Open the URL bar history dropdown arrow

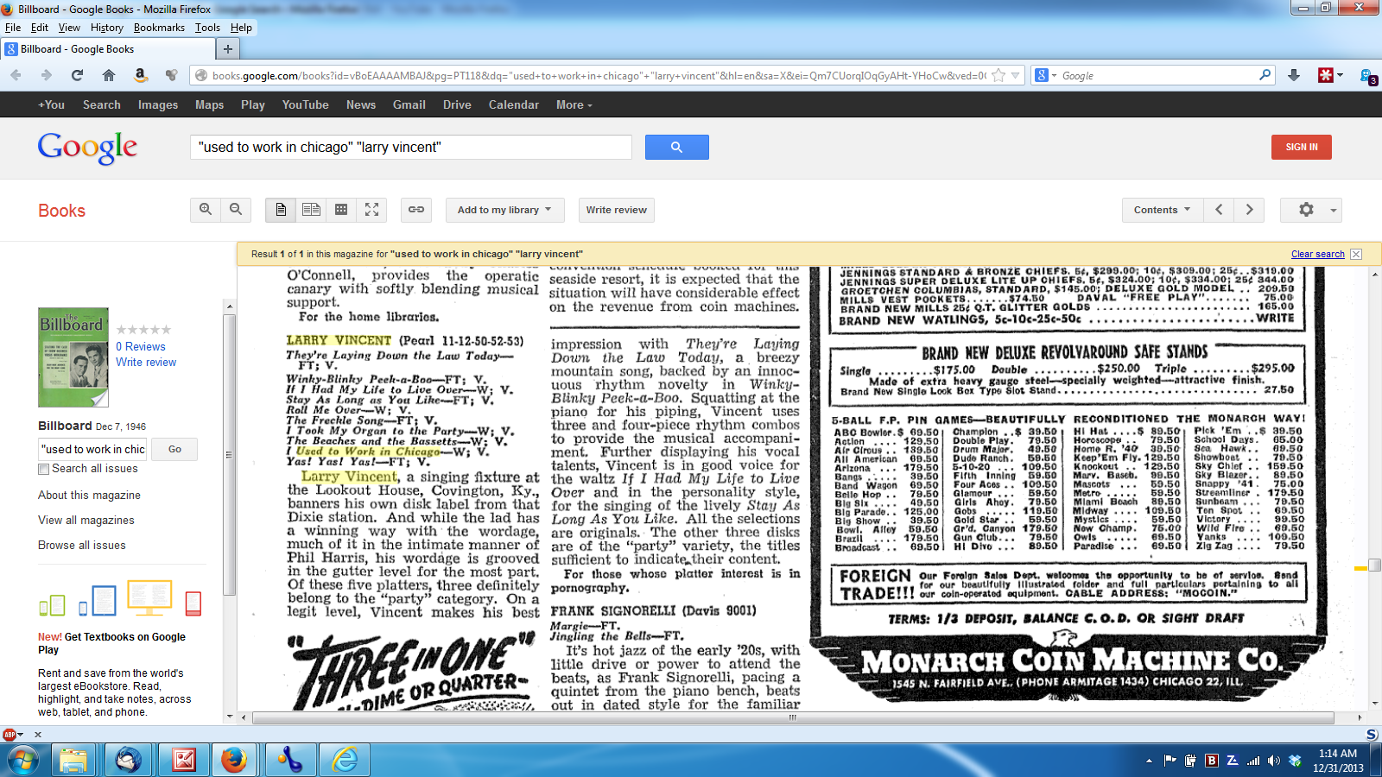coord(1016,75)
